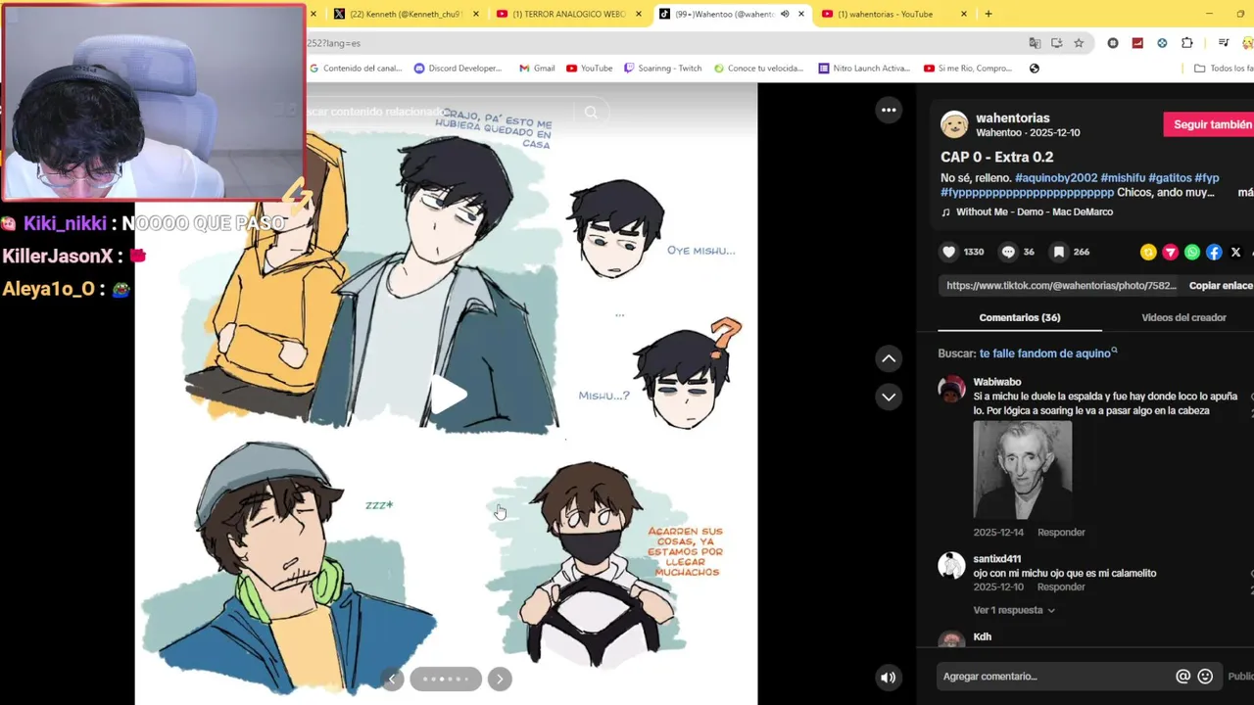Image resolution: width=1254 pixels, height=705 pixels.
Task: Open santixd411's commenter profile name
Action: (x=997, y=559)
